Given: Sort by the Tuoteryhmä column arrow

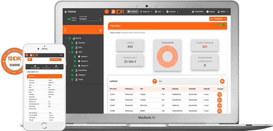Looking at the screenshot, I should point(133,89).
